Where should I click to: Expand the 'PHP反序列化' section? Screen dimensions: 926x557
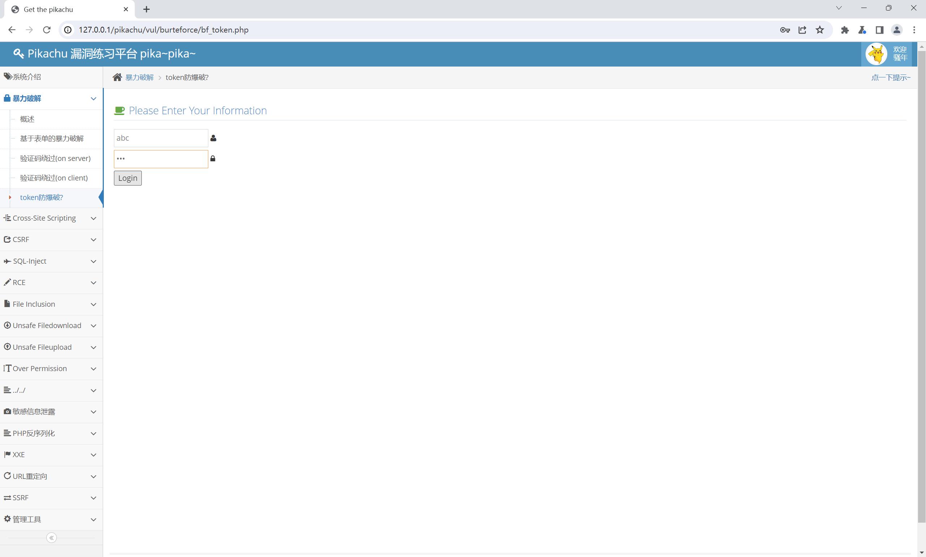click(x=51, y=434)
